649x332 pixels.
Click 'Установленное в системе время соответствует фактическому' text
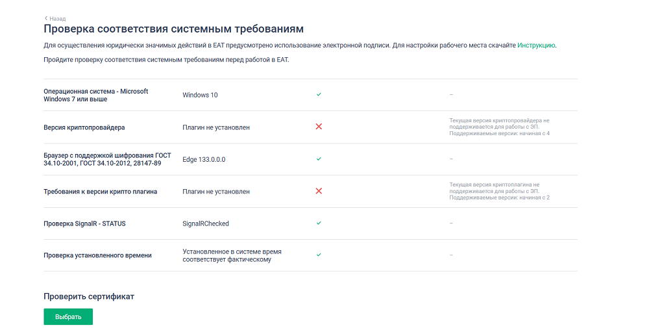coord(232,255)
